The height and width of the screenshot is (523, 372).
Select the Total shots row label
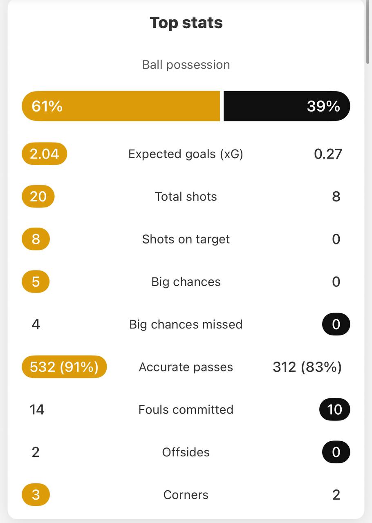[186, 197]
